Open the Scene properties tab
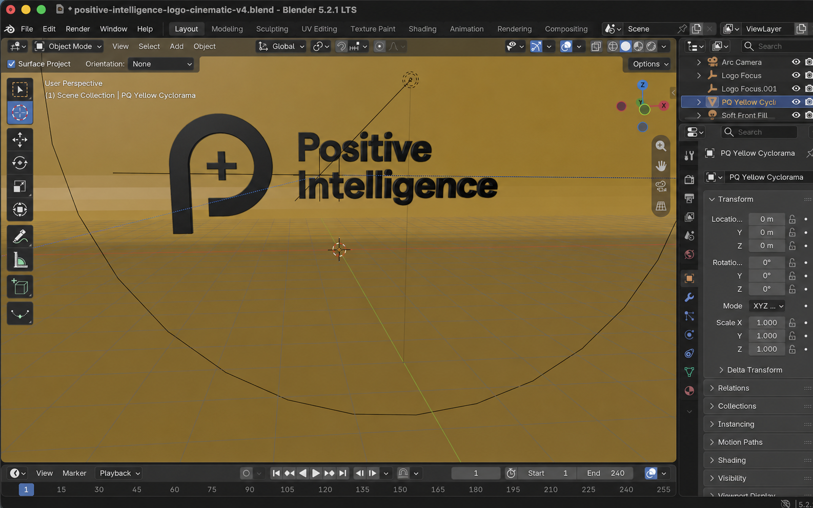Viewport: 813px width, 508px height. (689, 236)
